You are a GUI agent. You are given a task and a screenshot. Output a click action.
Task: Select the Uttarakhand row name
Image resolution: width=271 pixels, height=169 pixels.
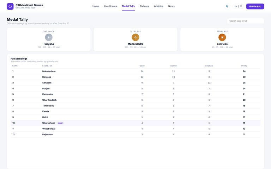(49, 123)
